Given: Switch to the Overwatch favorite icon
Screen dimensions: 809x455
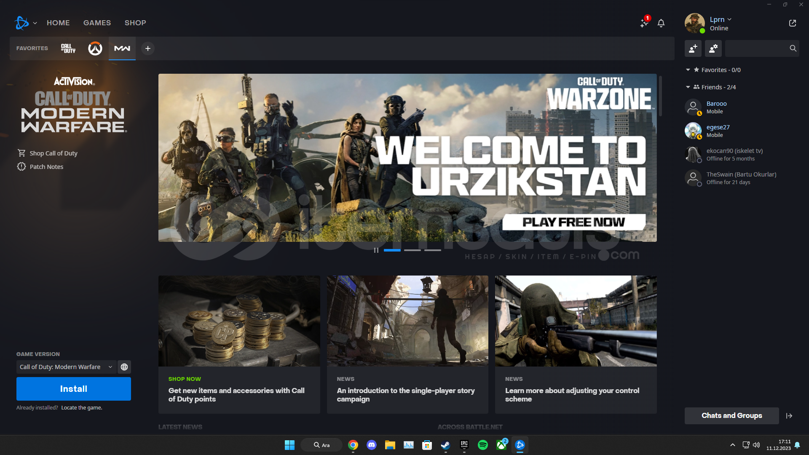Looking at the screenshot, I should click(x=95, y=48).
